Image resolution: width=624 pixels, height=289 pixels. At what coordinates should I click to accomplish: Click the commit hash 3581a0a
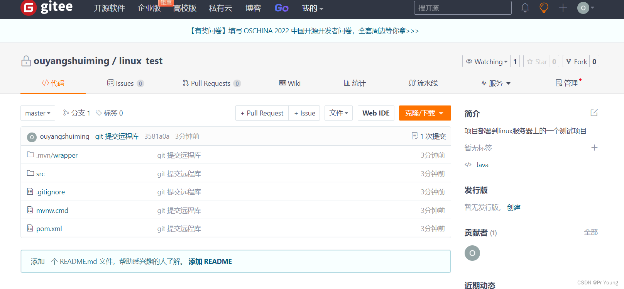coord(157,136)
